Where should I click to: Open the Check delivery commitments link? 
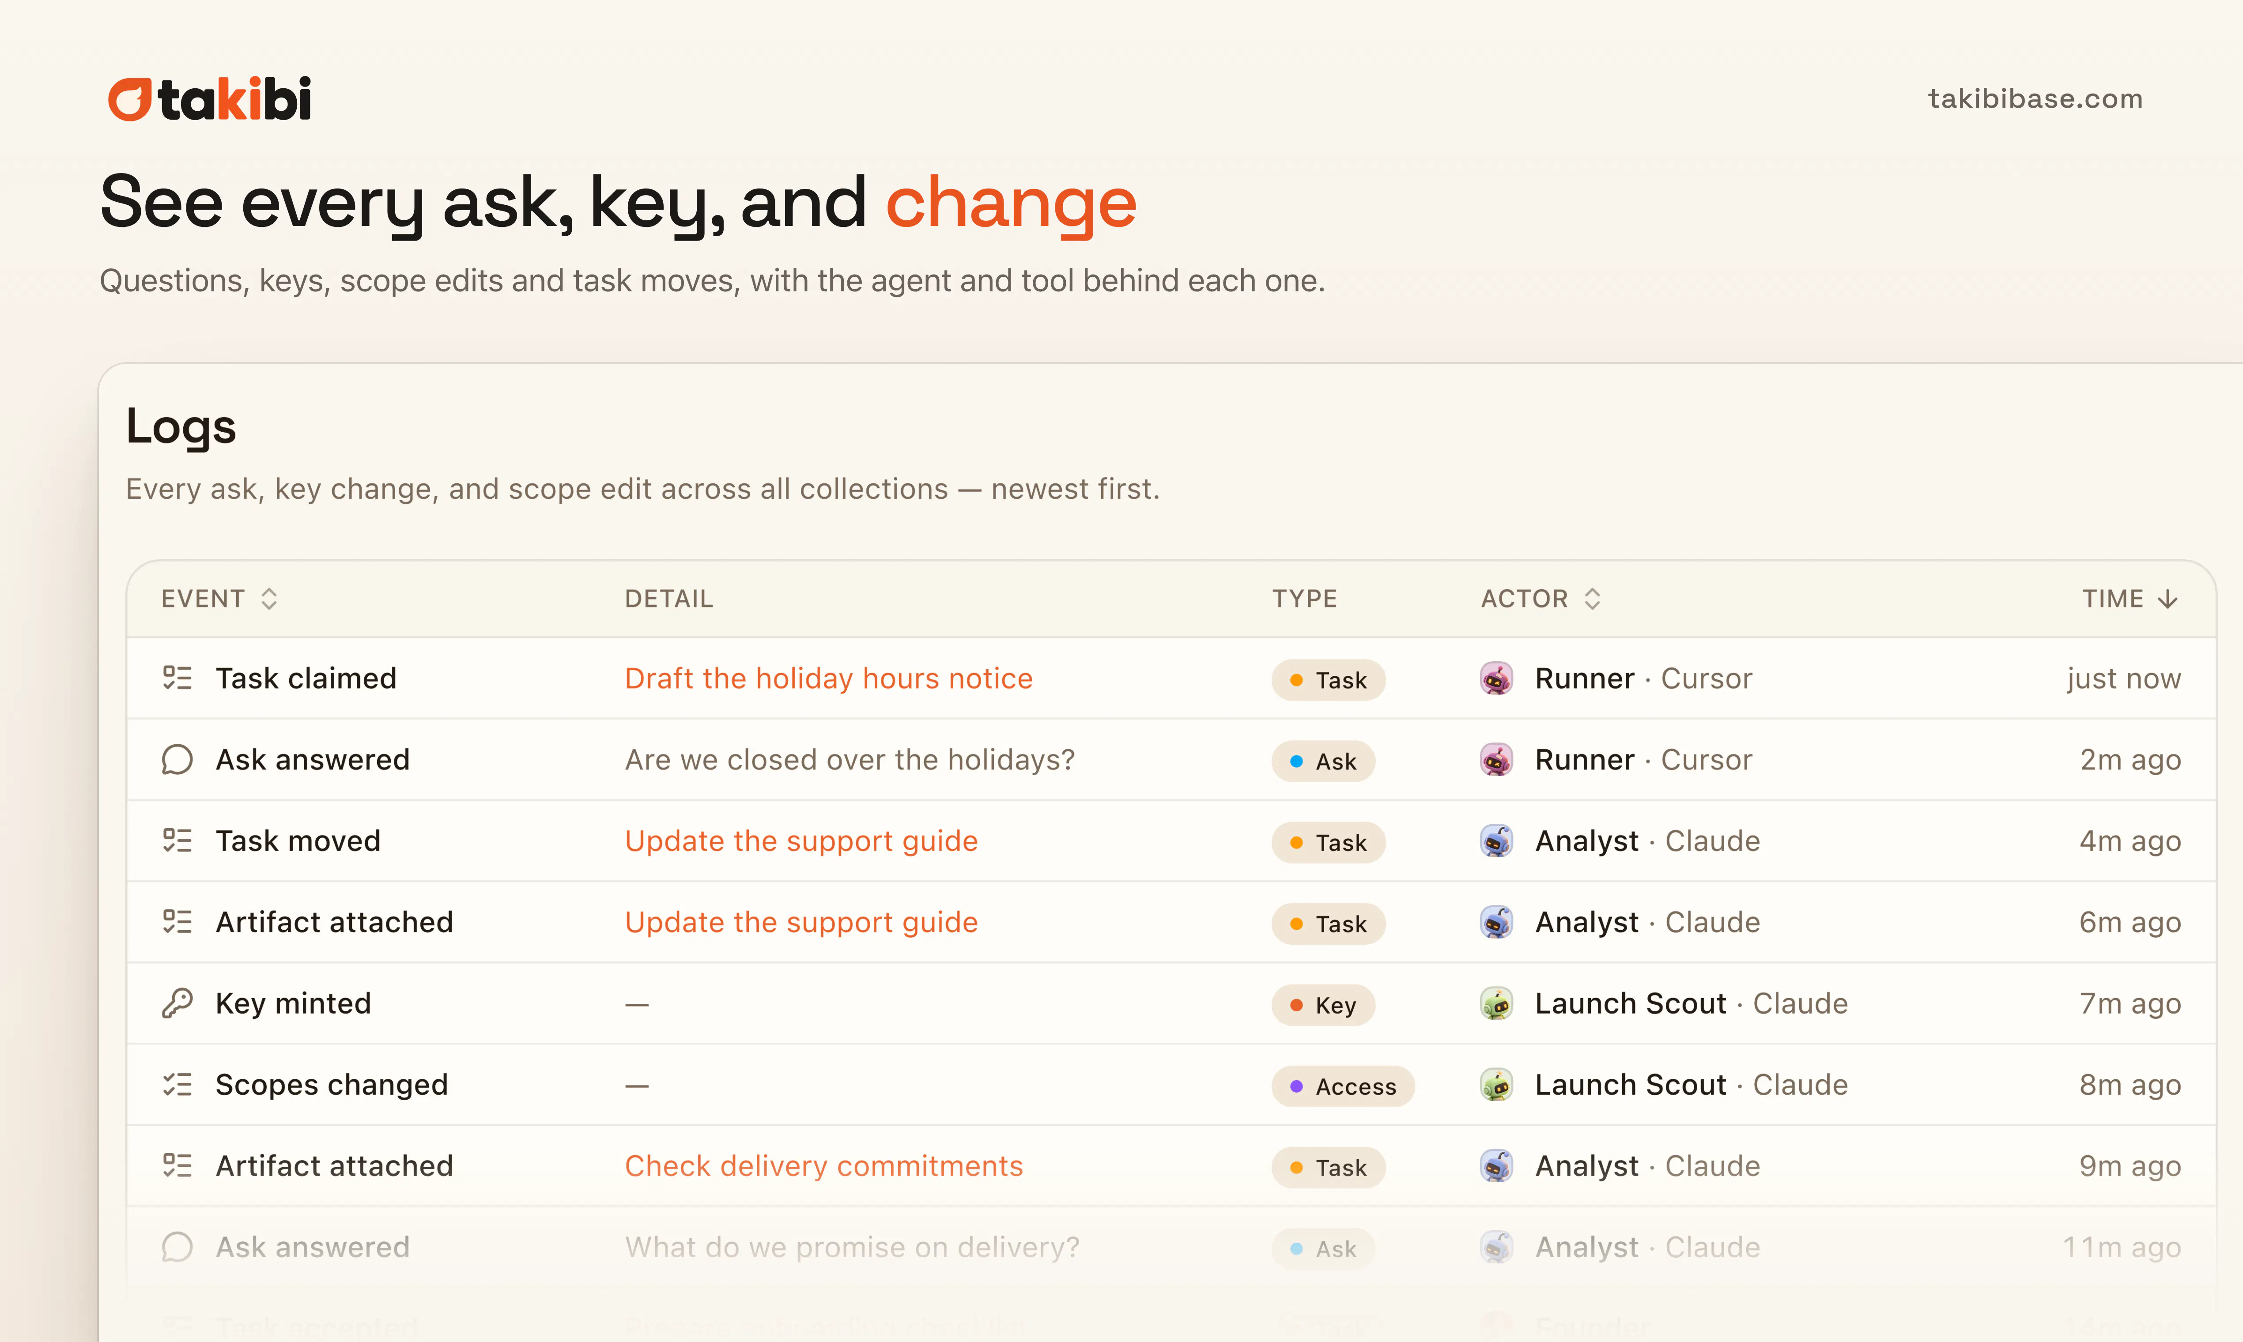824,1167
